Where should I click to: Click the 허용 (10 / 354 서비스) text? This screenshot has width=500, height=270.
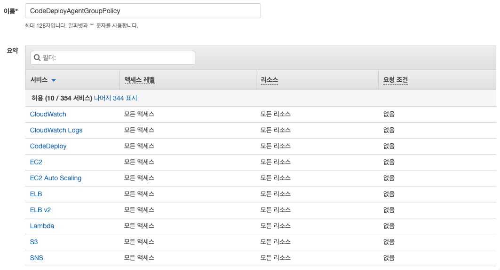click(x=62, y=98)
